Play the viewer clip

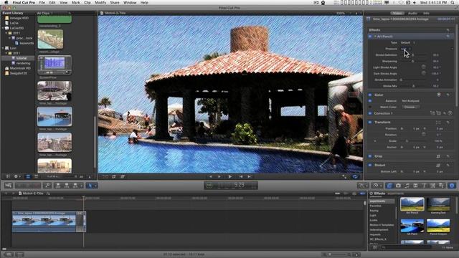230,176
